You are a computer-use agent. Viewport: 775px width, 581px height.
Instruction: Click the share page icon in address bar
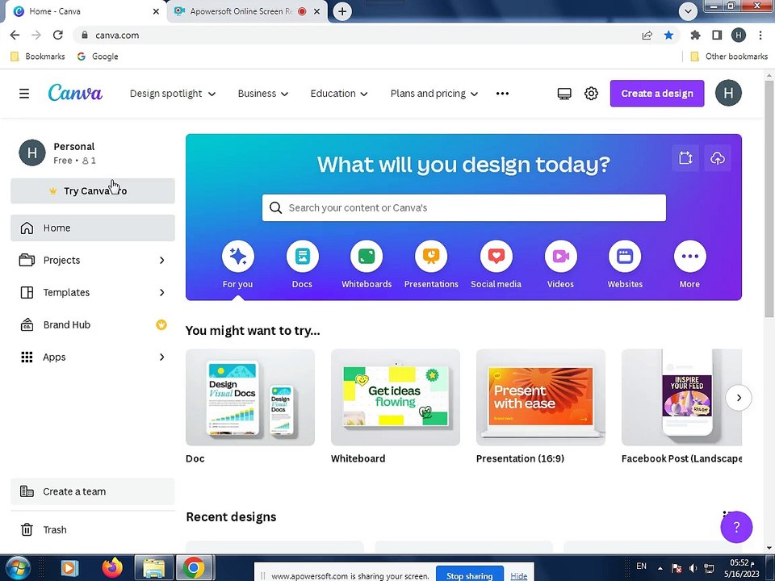pos(647,35)
